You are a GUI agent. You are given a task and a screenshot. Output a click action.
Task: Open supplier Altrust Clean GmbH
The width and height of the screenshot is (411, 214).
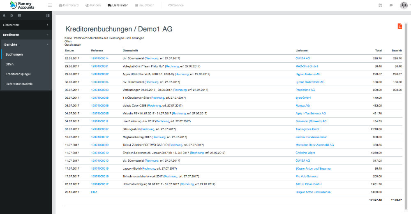click(309, 184)
